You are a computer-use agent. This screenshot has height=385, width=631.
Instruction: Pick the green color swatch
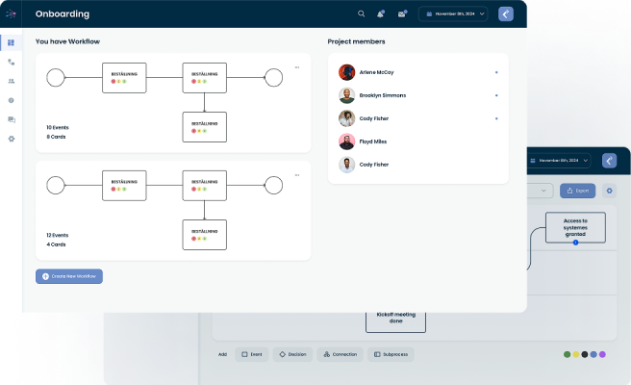coord(567,354)
